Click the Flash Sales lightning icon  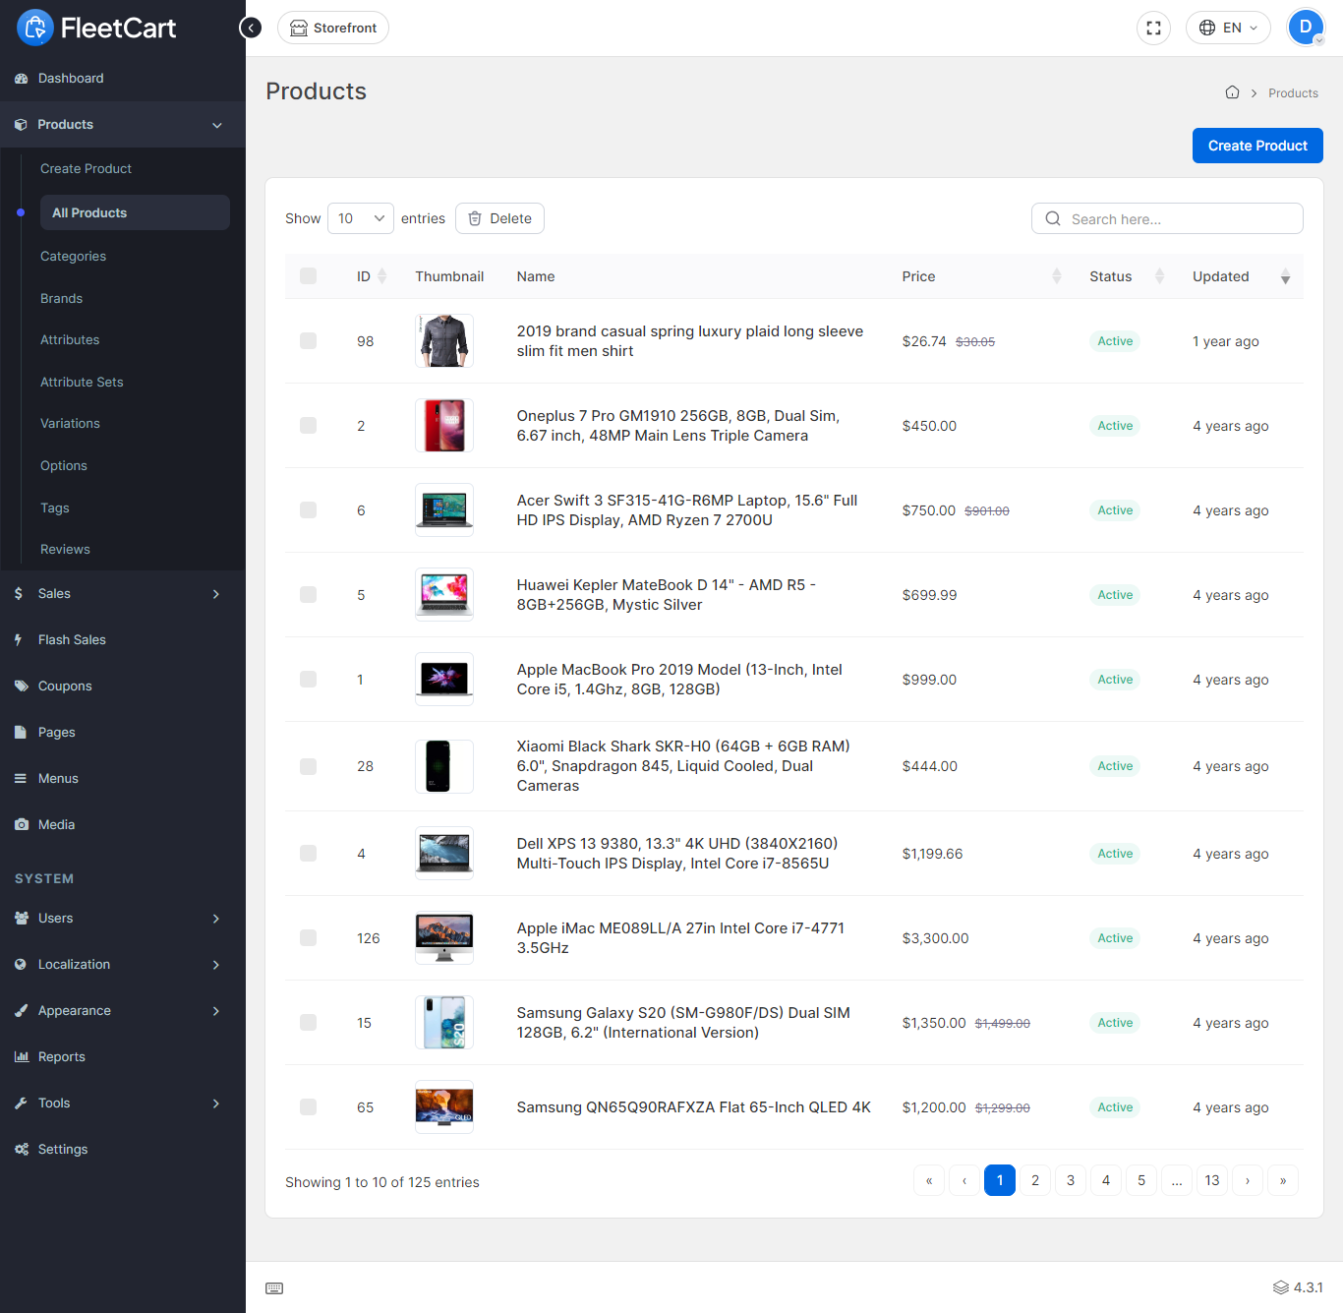click(x=19, y=639)
